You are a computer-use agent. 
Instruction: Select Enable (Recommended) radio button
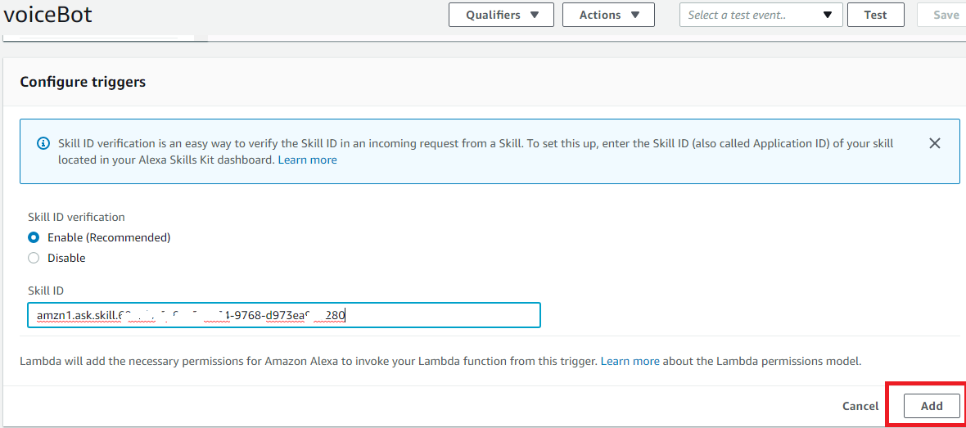34,237
